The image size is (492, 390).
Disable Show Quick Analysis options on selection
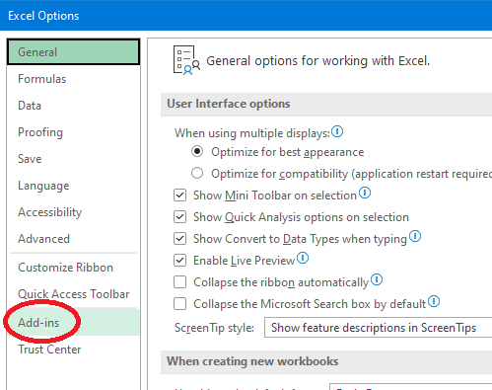point(180,217)
